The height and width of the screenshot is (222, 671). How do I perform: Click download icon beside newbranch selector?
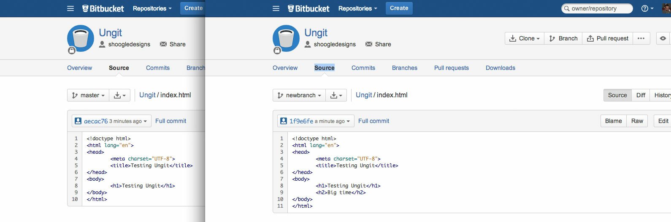[336, 95]
